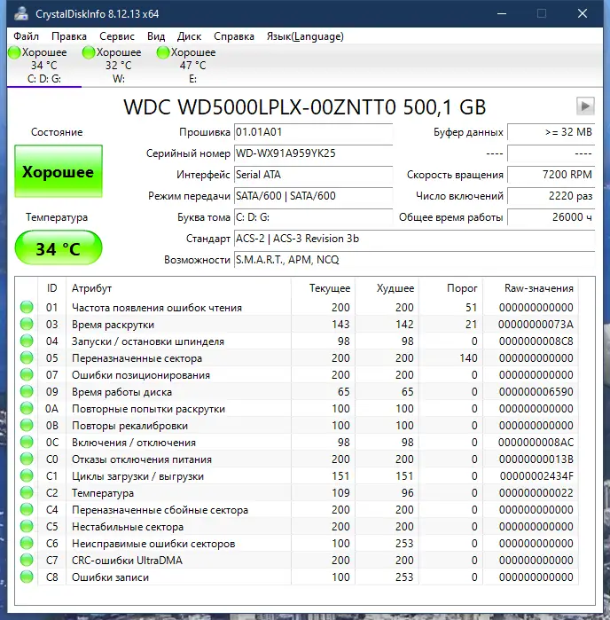Select Включения / отключения row text
610x620 pixels.
134,443
